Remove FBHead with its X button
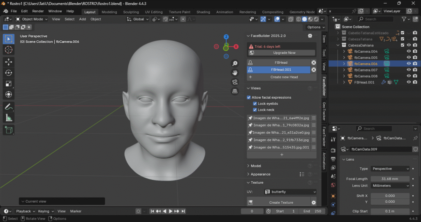 pyautogui.click(x=314, y=62)
